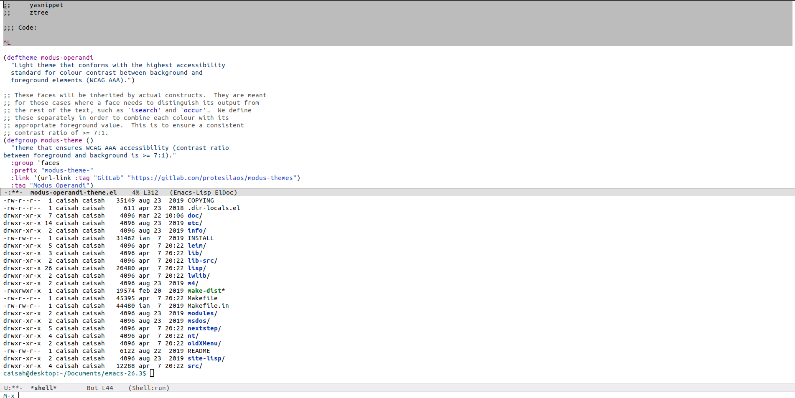Click the modules/ directory name

tap(202, 313)
